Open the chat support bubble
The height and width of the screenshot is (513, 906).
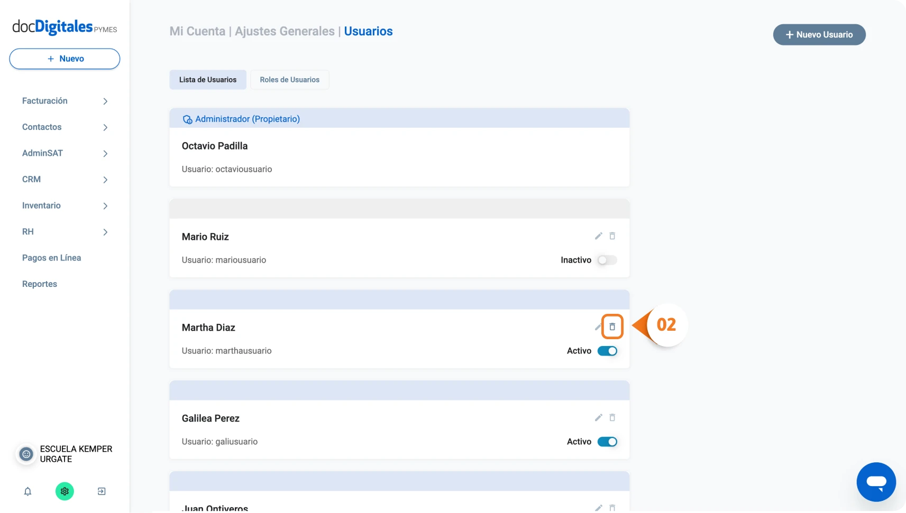(876, 482)
